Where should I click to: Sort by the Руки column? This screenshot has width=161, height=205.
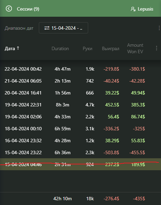click(x=87, y=49)
